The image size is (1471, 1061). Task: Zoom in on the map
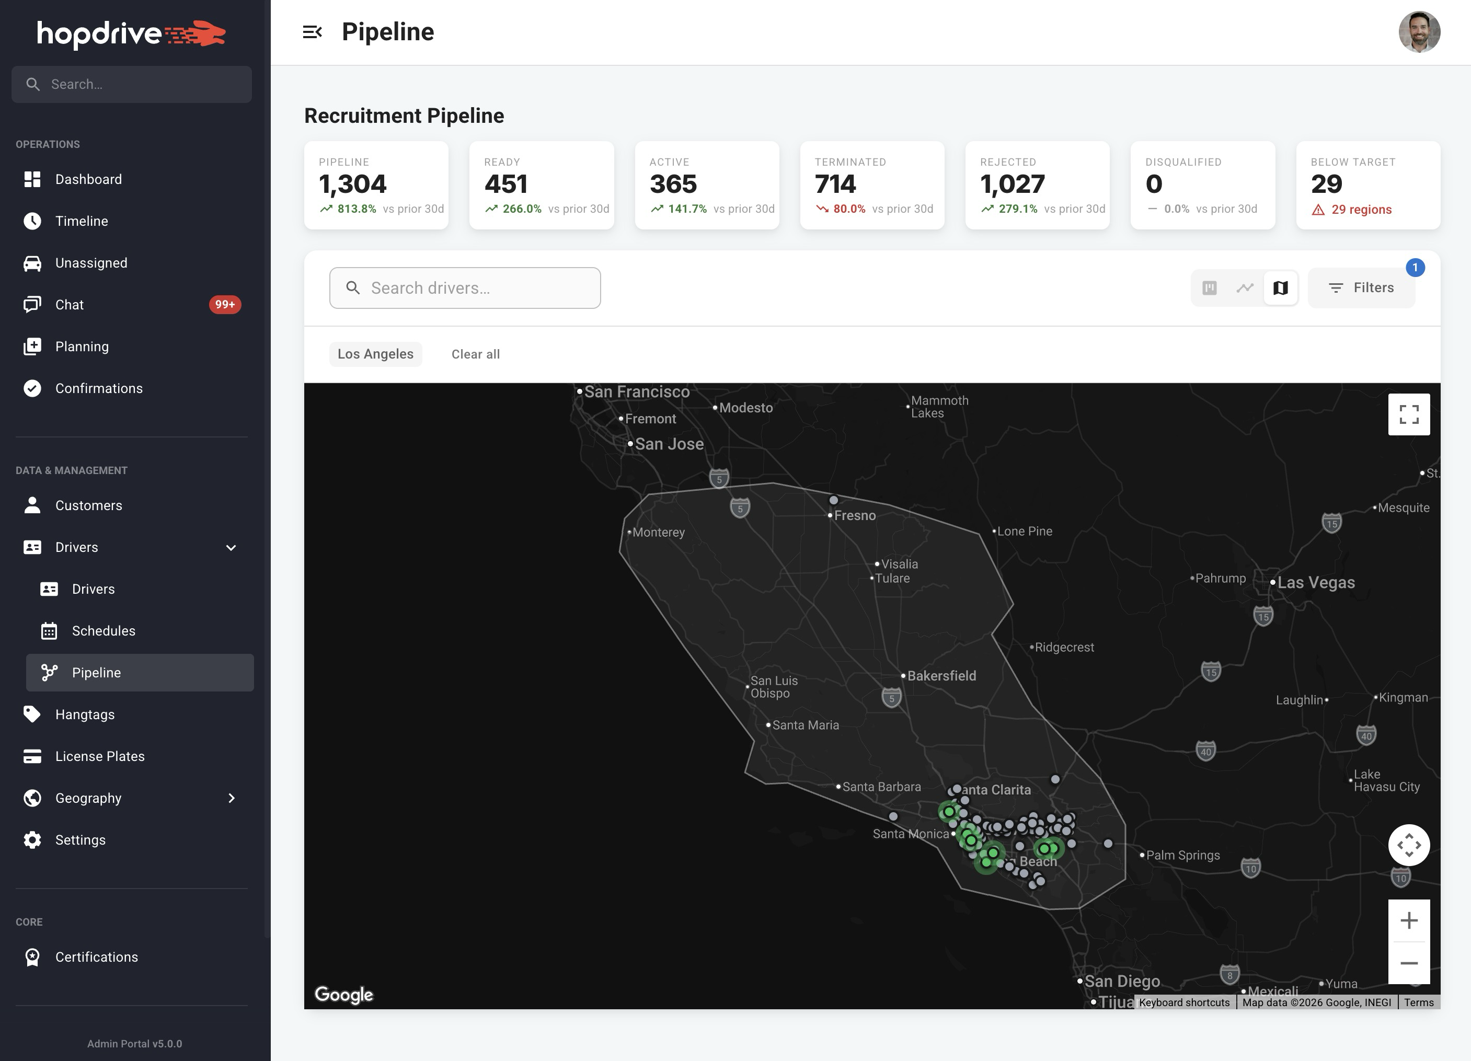(x=1409, y=920)
